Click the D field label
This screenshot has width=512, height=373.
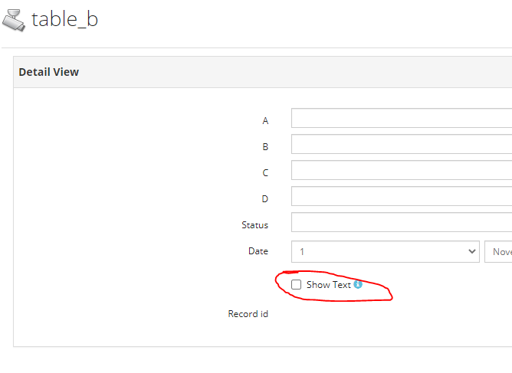[265, 198]
